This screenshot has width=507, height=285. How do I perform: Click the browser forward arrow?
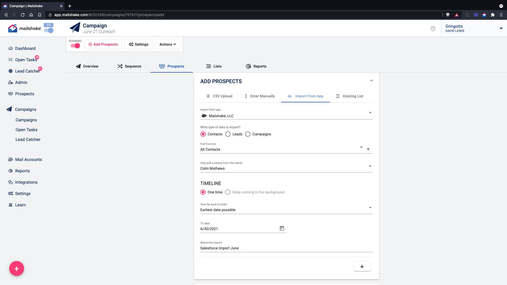14,15
